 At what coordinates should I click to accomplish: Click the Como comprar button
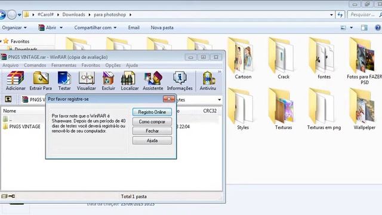tap(152, 121)
